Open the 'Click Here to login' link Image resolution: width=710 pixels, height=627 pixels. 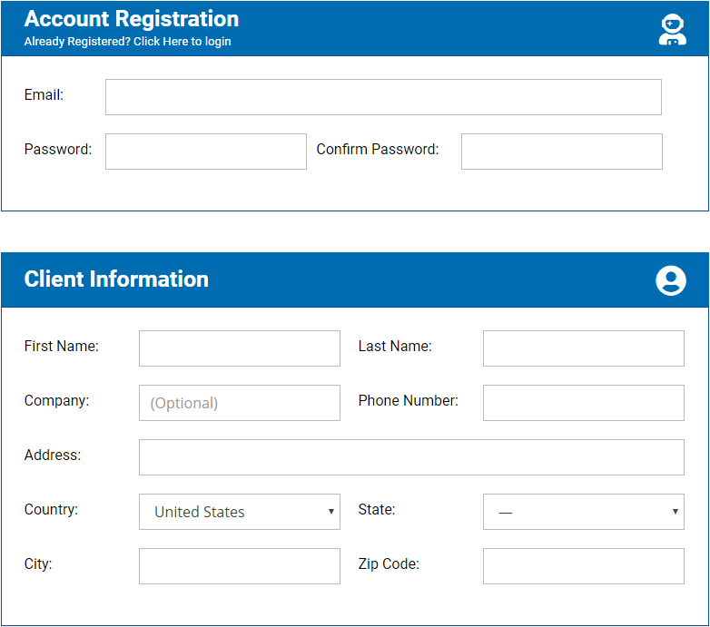(182, 42)
